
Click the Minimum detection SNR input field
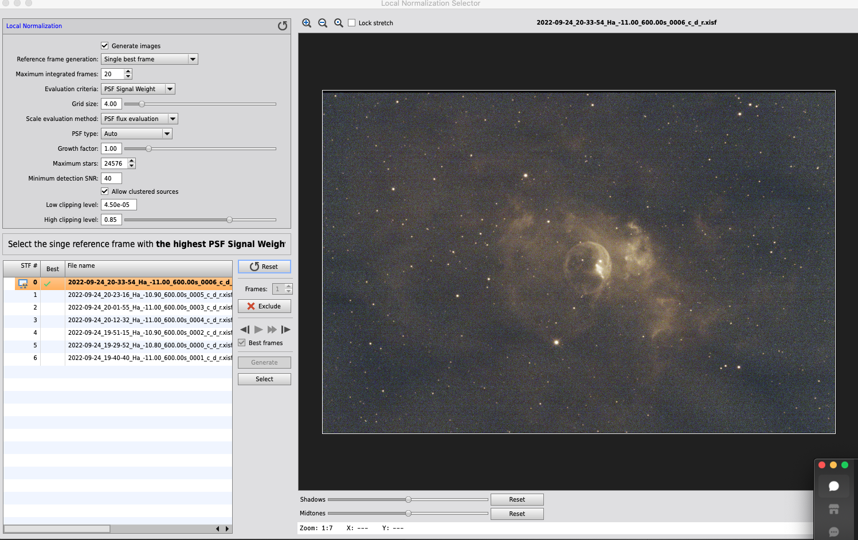111,178
